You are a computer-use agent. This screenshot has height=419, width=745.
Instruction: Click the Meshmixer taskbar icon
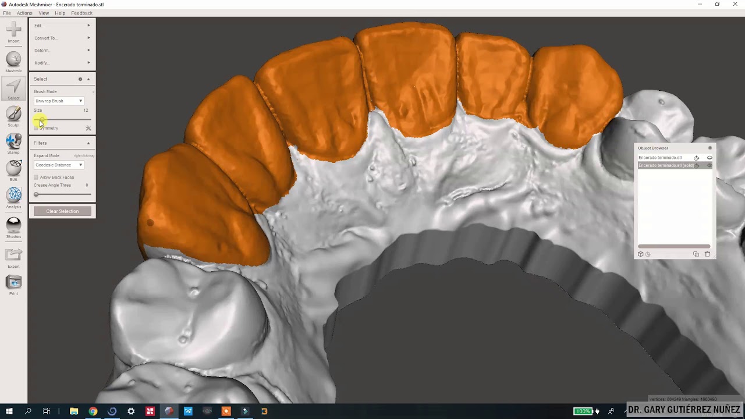tap(169, 411)
